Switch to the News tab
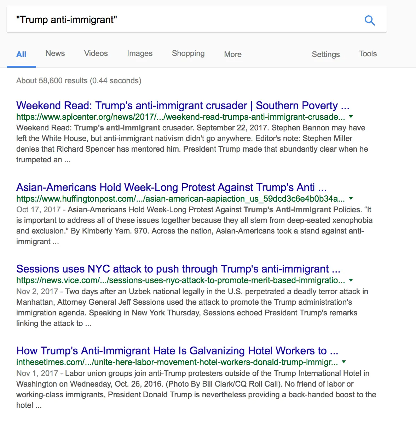Image resolution: width=416 pixels, height=421 pixels. pyautogui.click(x=55, y=53)
